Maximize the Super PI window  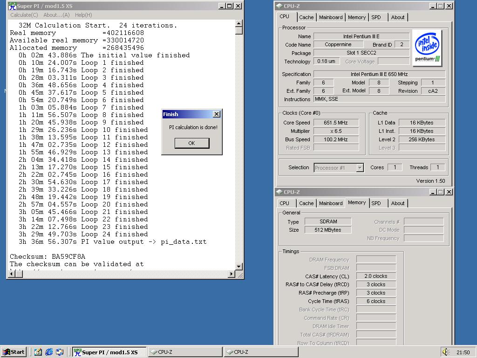coord(230,6)
